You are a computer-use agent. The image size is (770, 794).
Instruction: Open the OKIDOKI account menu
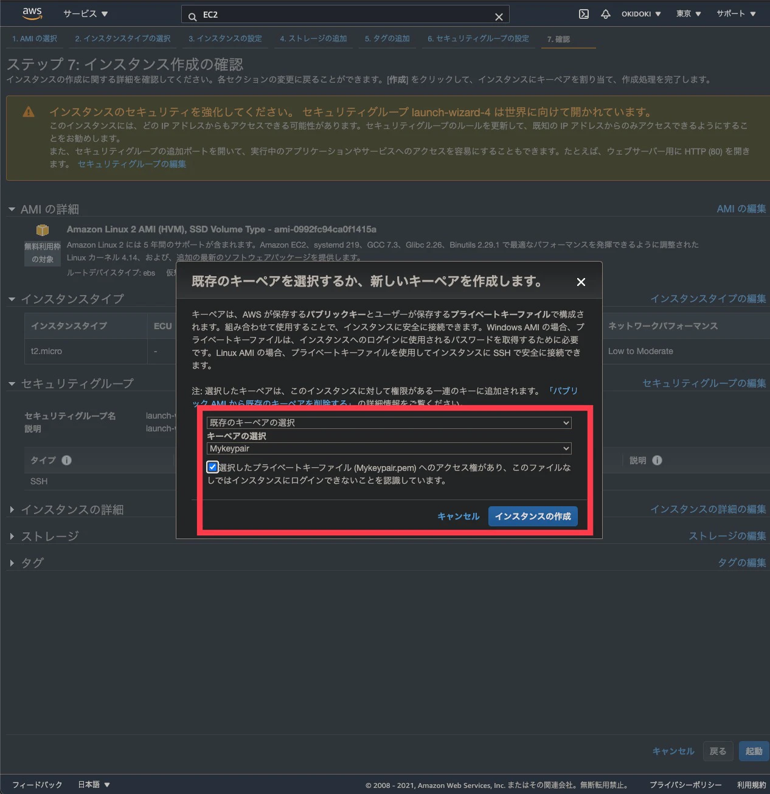point(641,14)
